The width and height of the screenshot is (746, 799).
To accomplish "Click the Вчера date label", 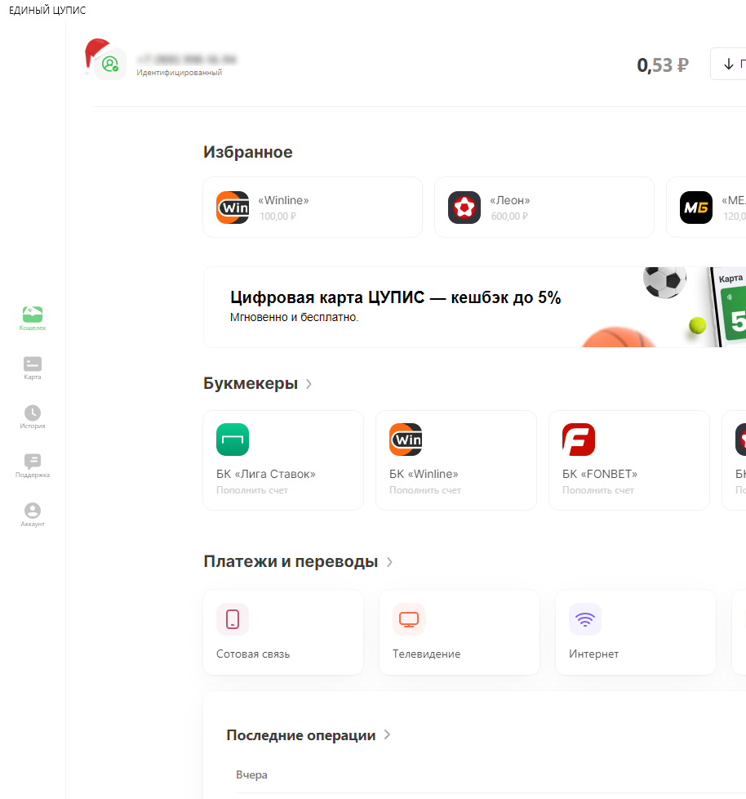I will tap(251, 774).
